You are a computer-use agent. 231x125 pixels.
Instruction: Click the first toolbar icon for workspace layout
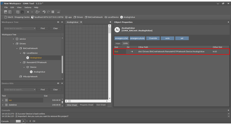pos(6,12)
